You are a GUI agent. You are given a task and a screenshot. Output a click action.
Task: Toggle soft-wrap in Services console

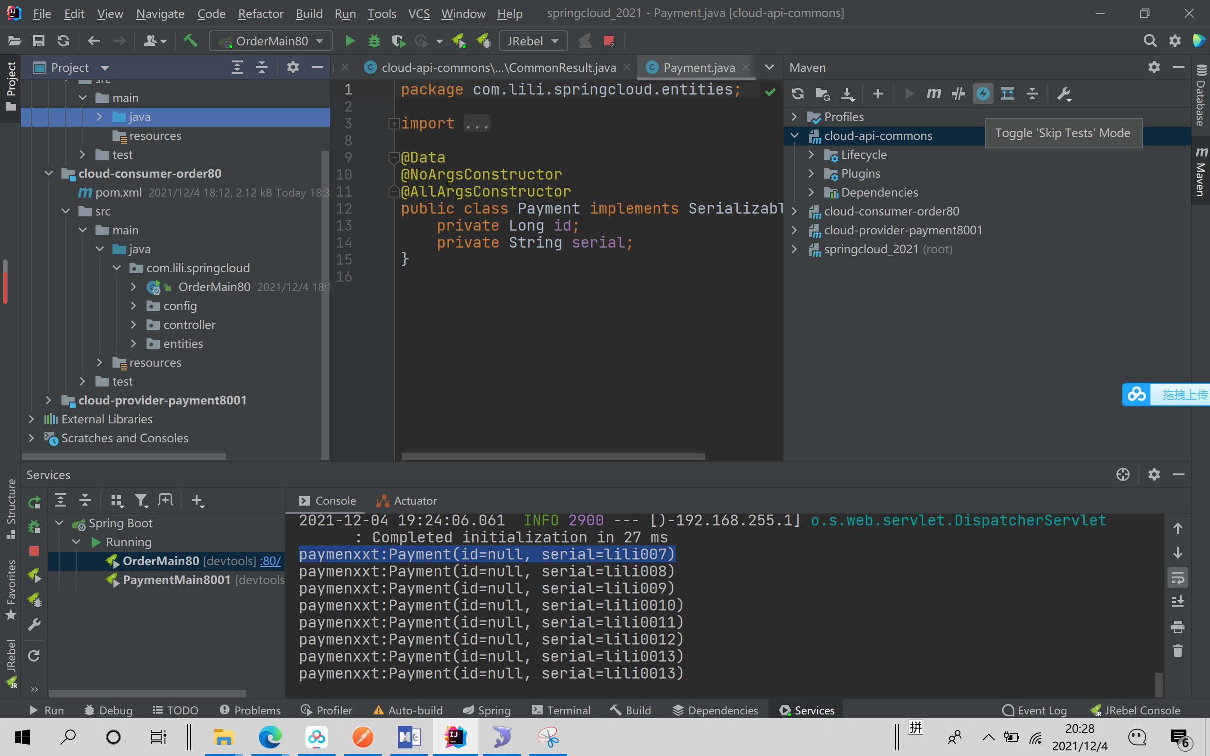(1177, 578)
